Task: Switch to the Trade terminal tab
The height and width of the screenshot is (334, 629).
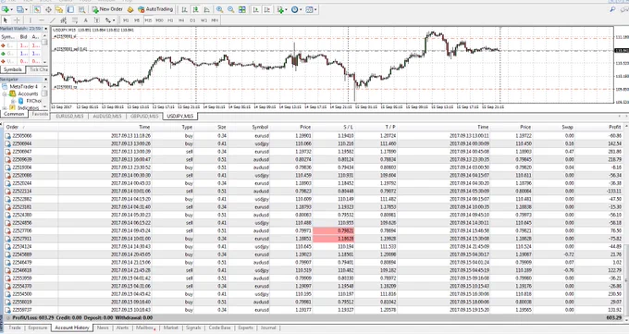Action: [x=15, y=328]
